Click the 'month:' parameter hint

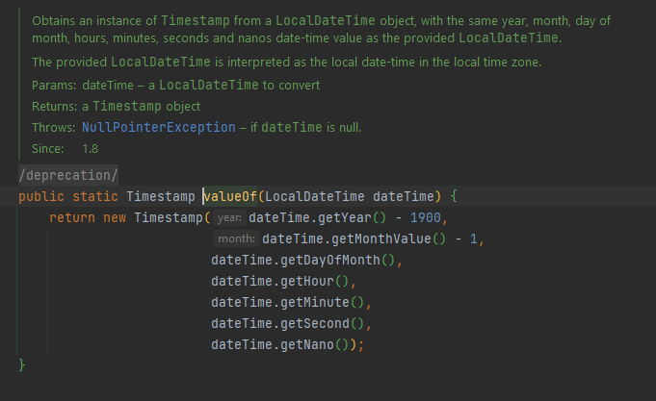point(236,238)
